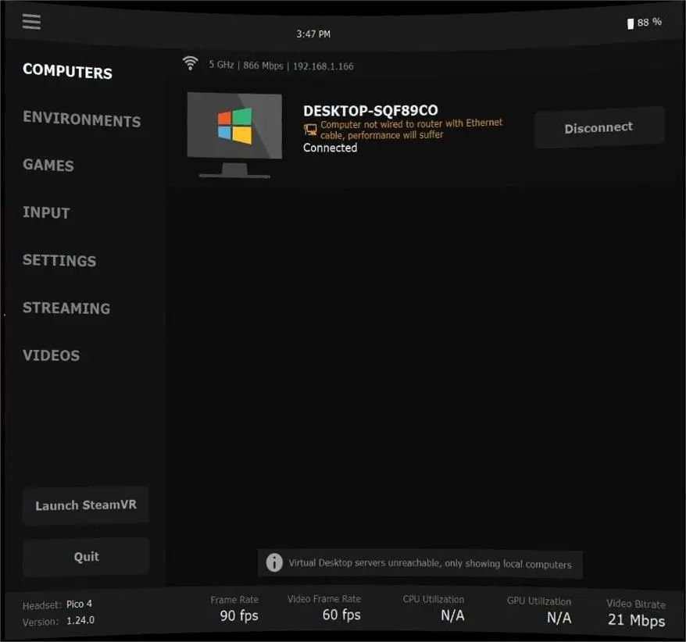Open the Computers tab

[67, 71]
